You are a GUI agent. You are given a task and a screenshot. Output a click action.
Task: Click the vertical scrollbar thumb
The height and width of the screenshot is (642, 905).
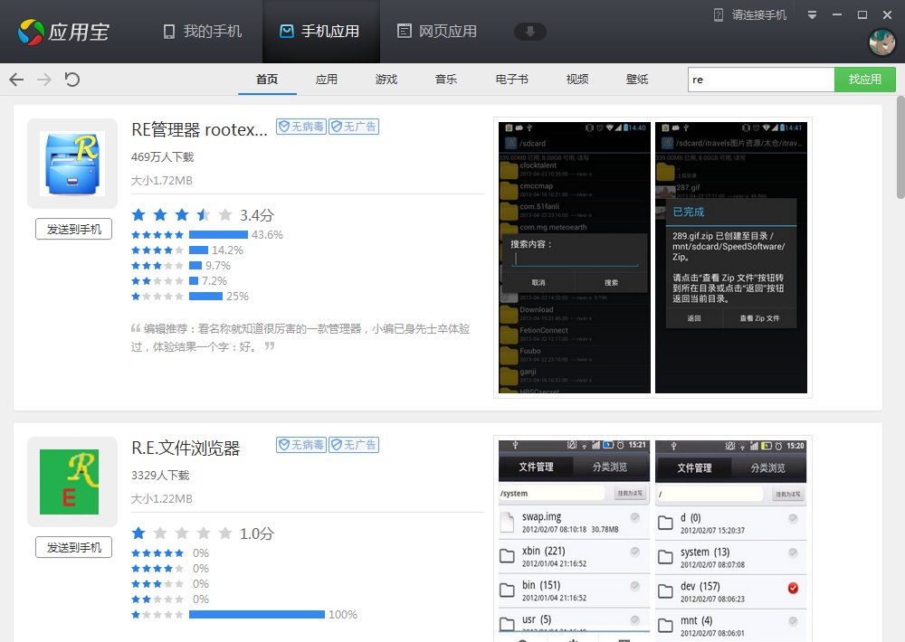[900, 147]
